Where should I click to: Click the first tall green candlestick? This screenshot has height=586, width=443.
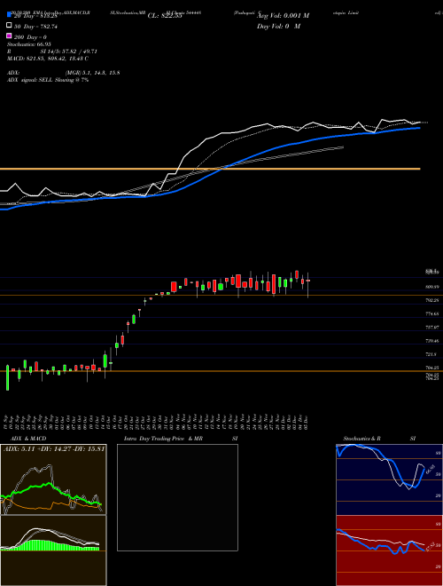coord(7,378)
